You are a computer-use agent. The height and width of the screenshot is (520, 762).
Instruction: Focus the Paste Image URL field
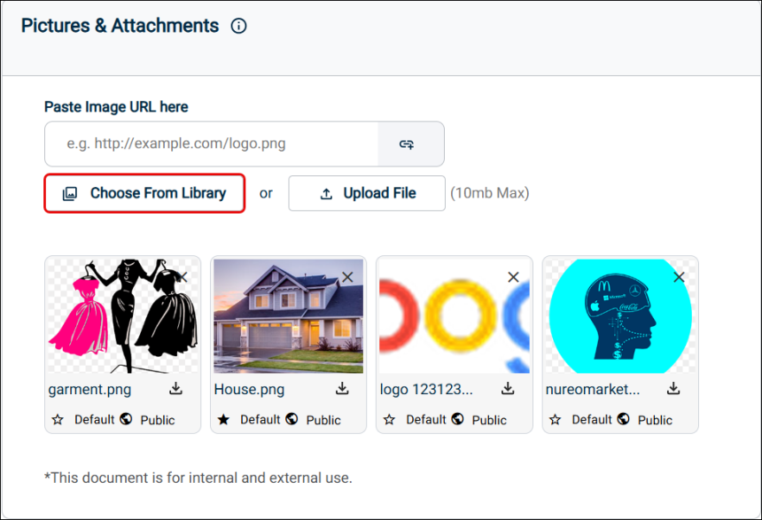212,144
